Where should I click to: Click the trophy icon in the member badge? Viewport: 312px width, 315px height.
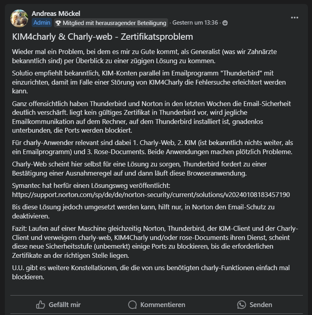pos(58,23)
